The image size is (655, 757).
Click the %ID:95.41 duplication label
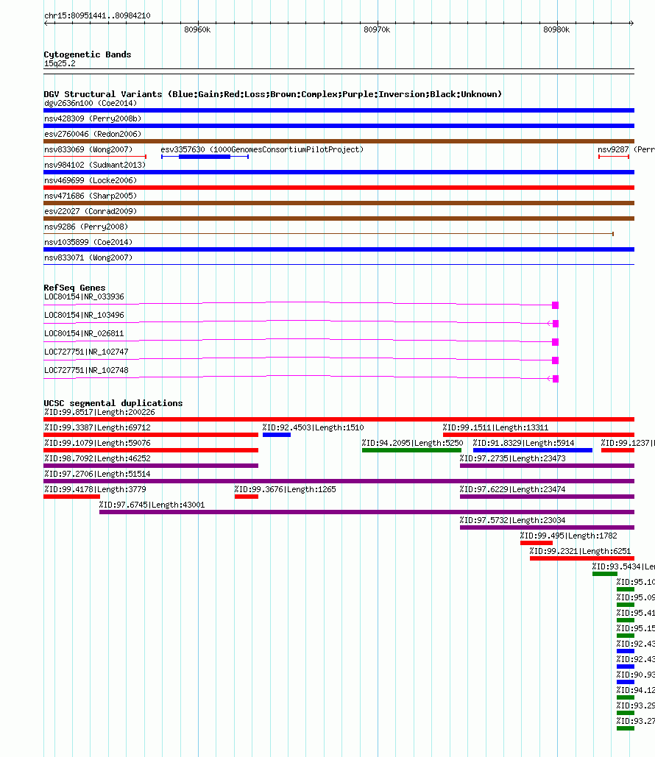tap(636, 613)
